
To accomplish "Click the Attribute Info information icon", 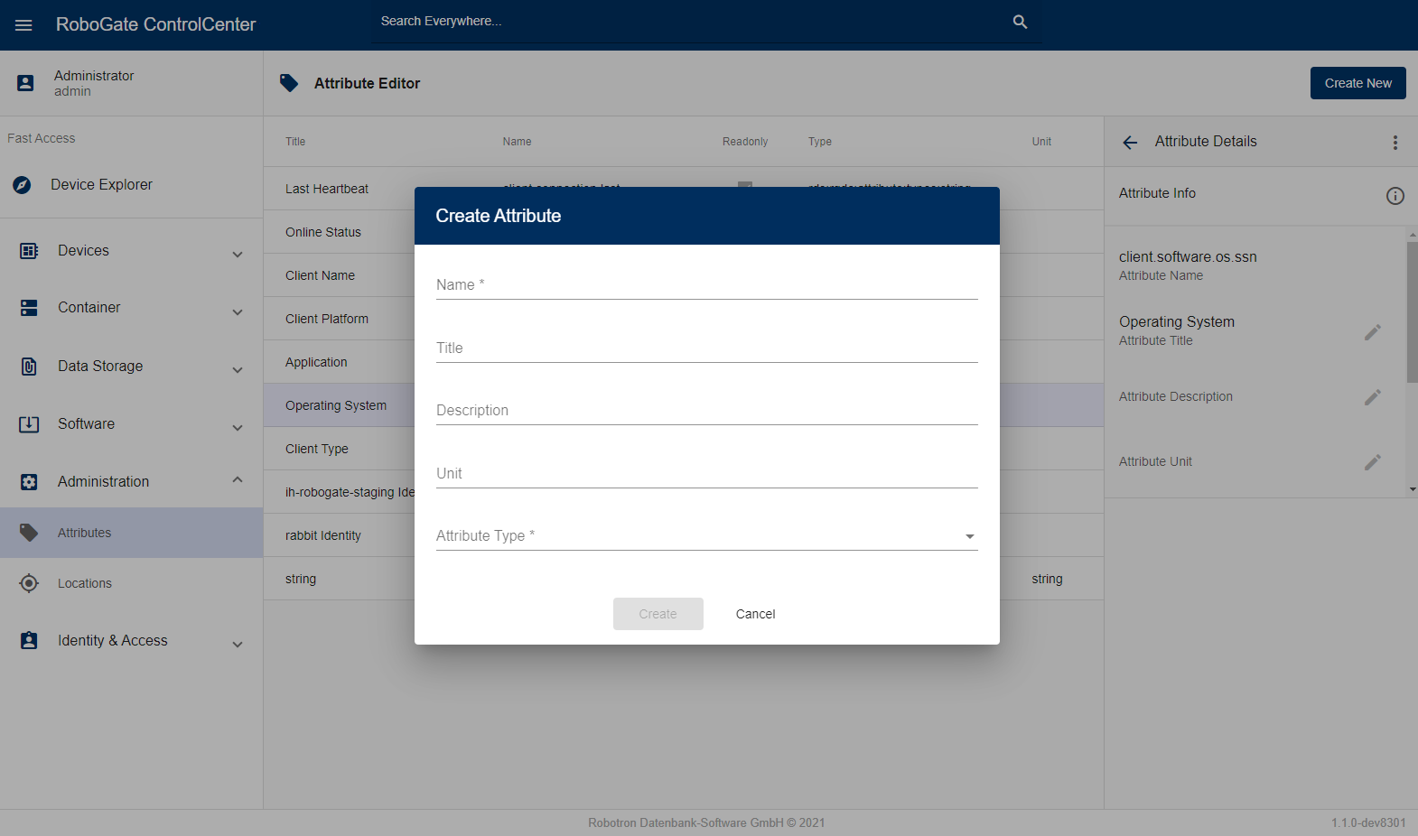I will 1395,196.
